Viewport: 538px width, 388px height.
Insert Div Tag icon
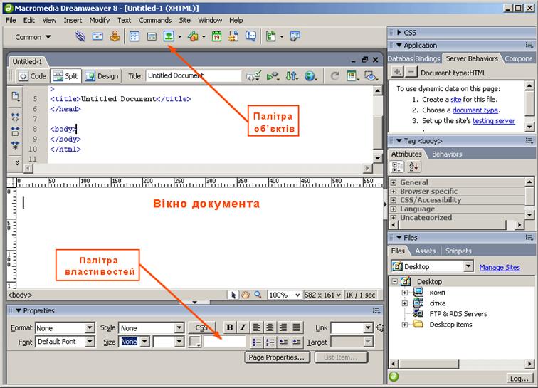click(x=152, y=36)
